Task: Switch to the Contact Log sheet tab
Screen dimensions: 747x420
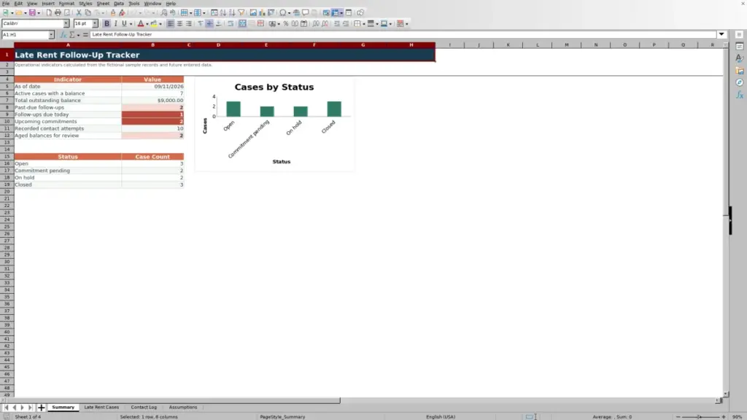Action: pos(144,408)
